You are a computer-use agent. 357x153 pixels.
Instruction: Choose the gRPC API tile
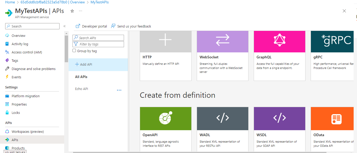(x=332, y=56)
